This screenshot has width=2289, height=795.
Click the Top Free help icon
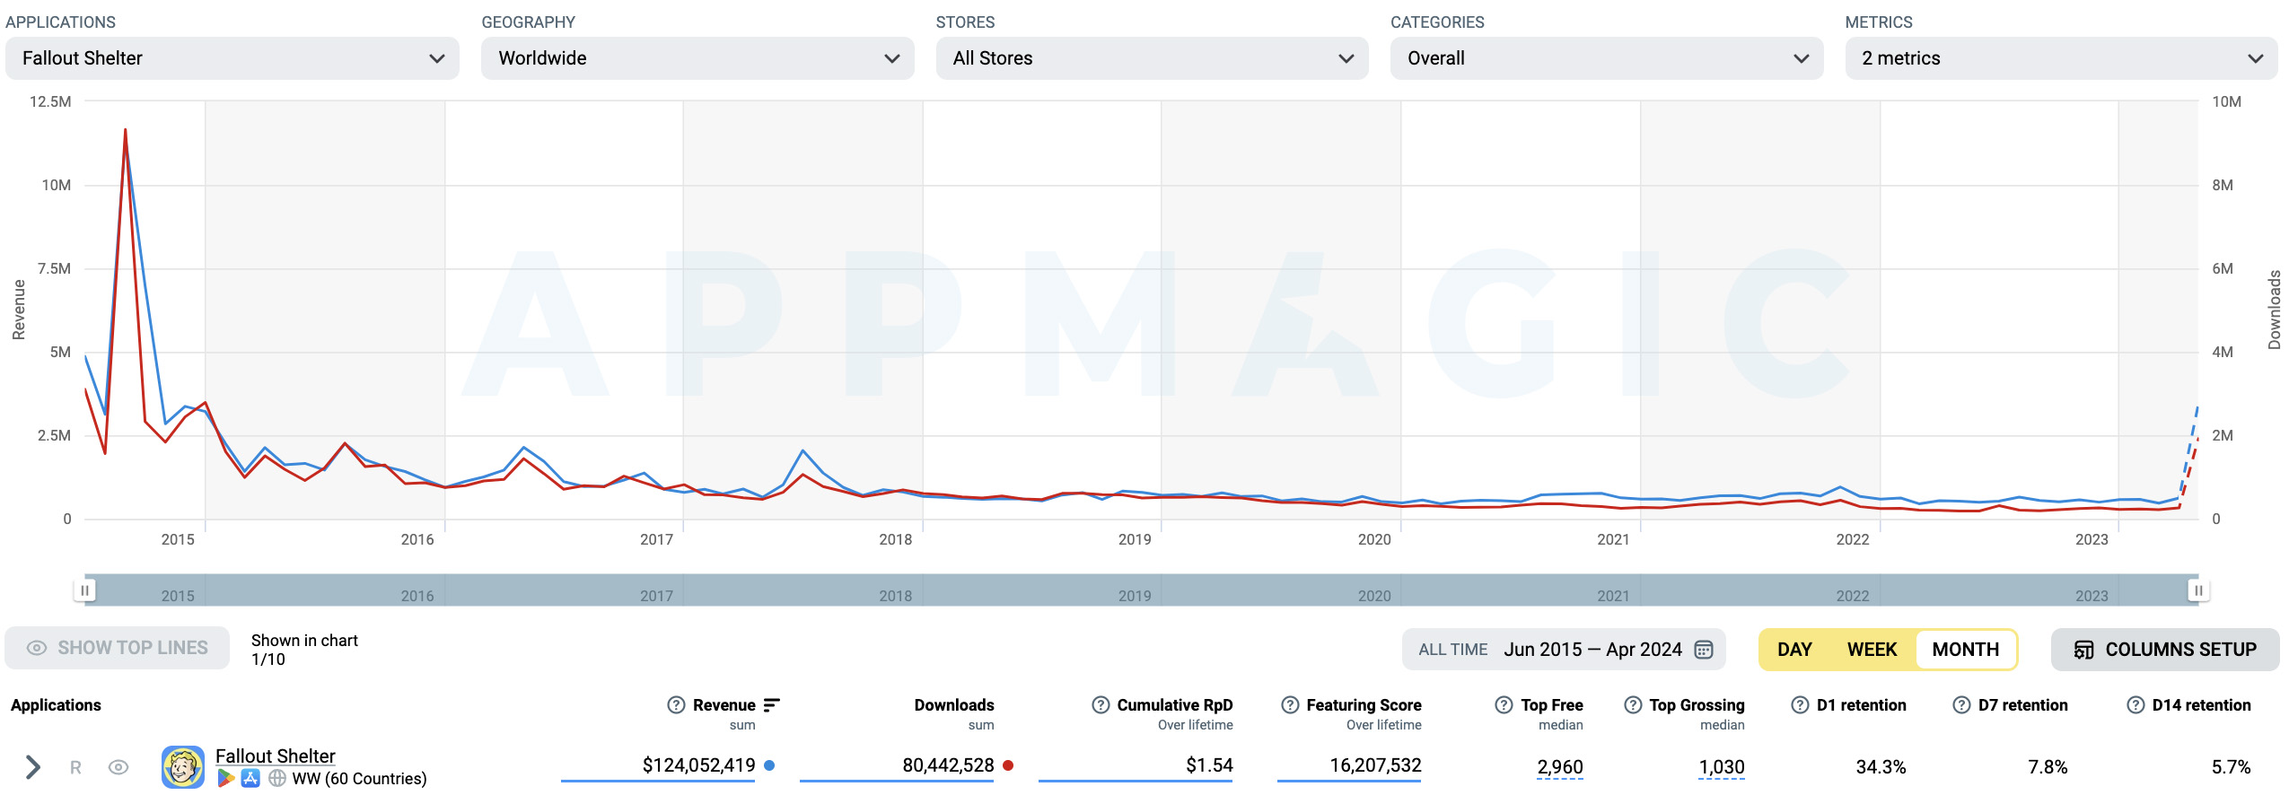[x=1504, y=705]
